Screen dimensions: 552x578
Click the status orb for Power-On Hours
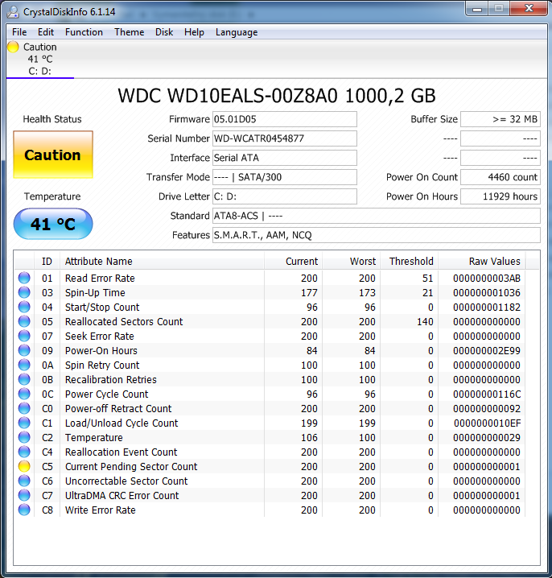click(24, 350)
